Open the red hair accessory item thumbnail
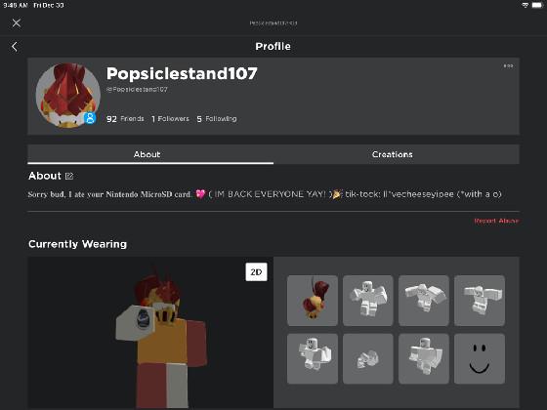Image resolution: width=547 pixels, height=410 pixels. tap(313, 301)
